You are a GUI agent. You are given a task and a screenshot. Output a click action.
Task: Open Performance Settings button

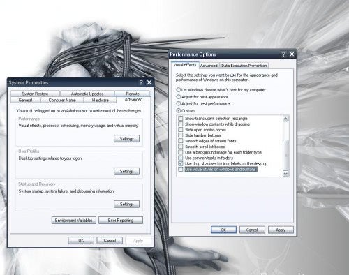(x=126, y=139)
